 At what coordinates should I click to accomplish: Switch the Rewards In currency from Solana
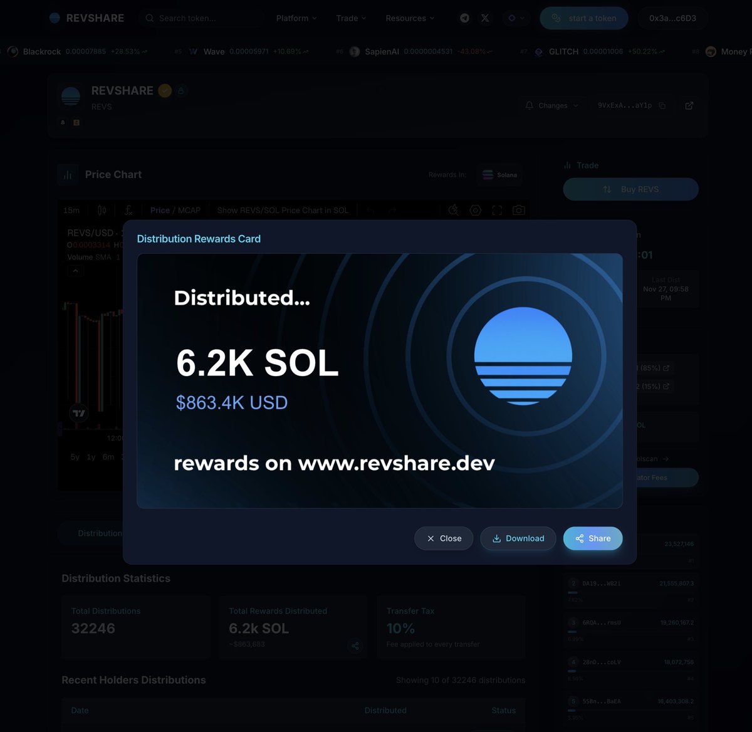coord(499,175)
